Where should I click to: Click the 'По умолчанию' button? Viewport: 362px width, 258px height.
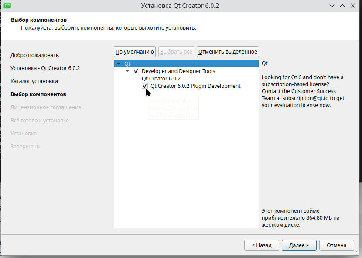pyautogui.click(x=135, y=52)
